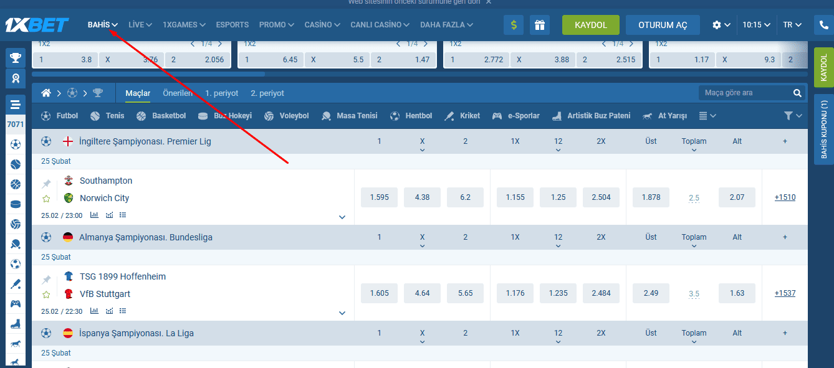
Task: Select the cricket bat icon in left sidebar
Action: pyautogui.click(x=16, y=284)
